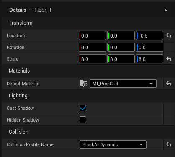Browse to material asset using folder-search icon

click(83, 84)
